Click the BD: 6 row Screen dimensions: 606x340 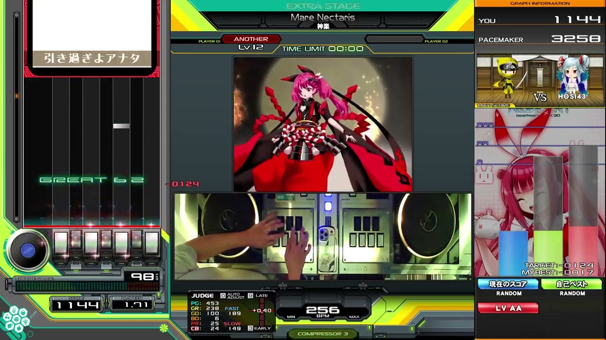pos(205,319)
